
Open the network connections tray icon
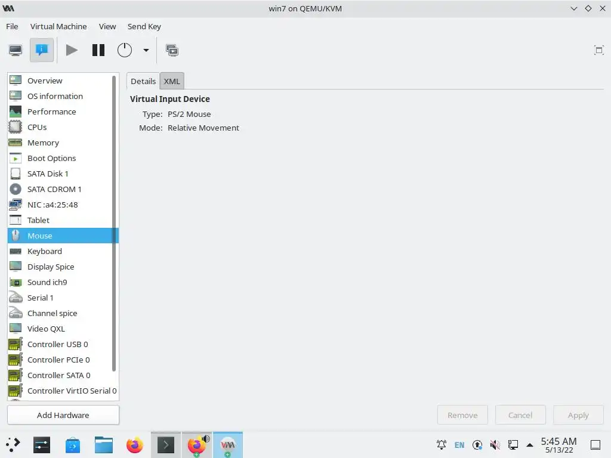coord(513,445)
